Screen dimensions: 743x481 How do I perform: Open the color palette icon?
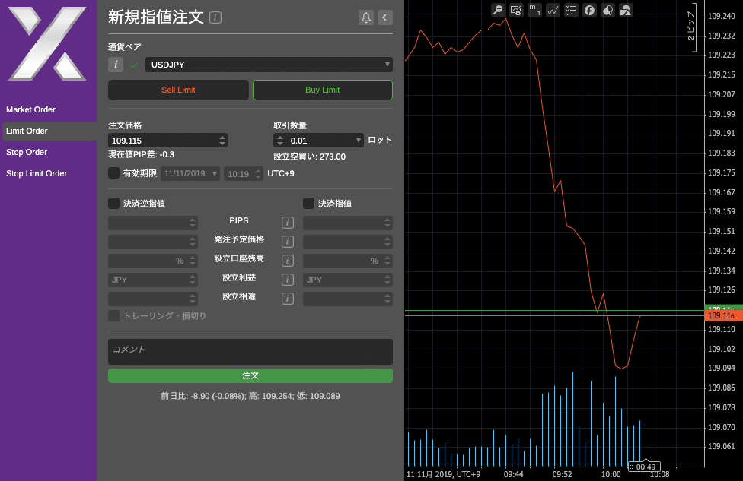tap(607, 10)
